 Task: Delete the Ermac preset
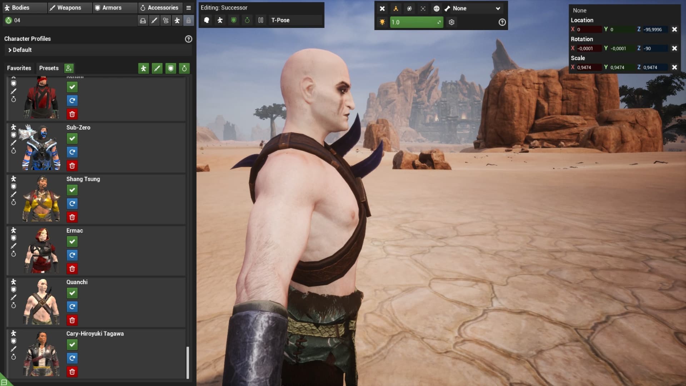click(x=72, y=269)
